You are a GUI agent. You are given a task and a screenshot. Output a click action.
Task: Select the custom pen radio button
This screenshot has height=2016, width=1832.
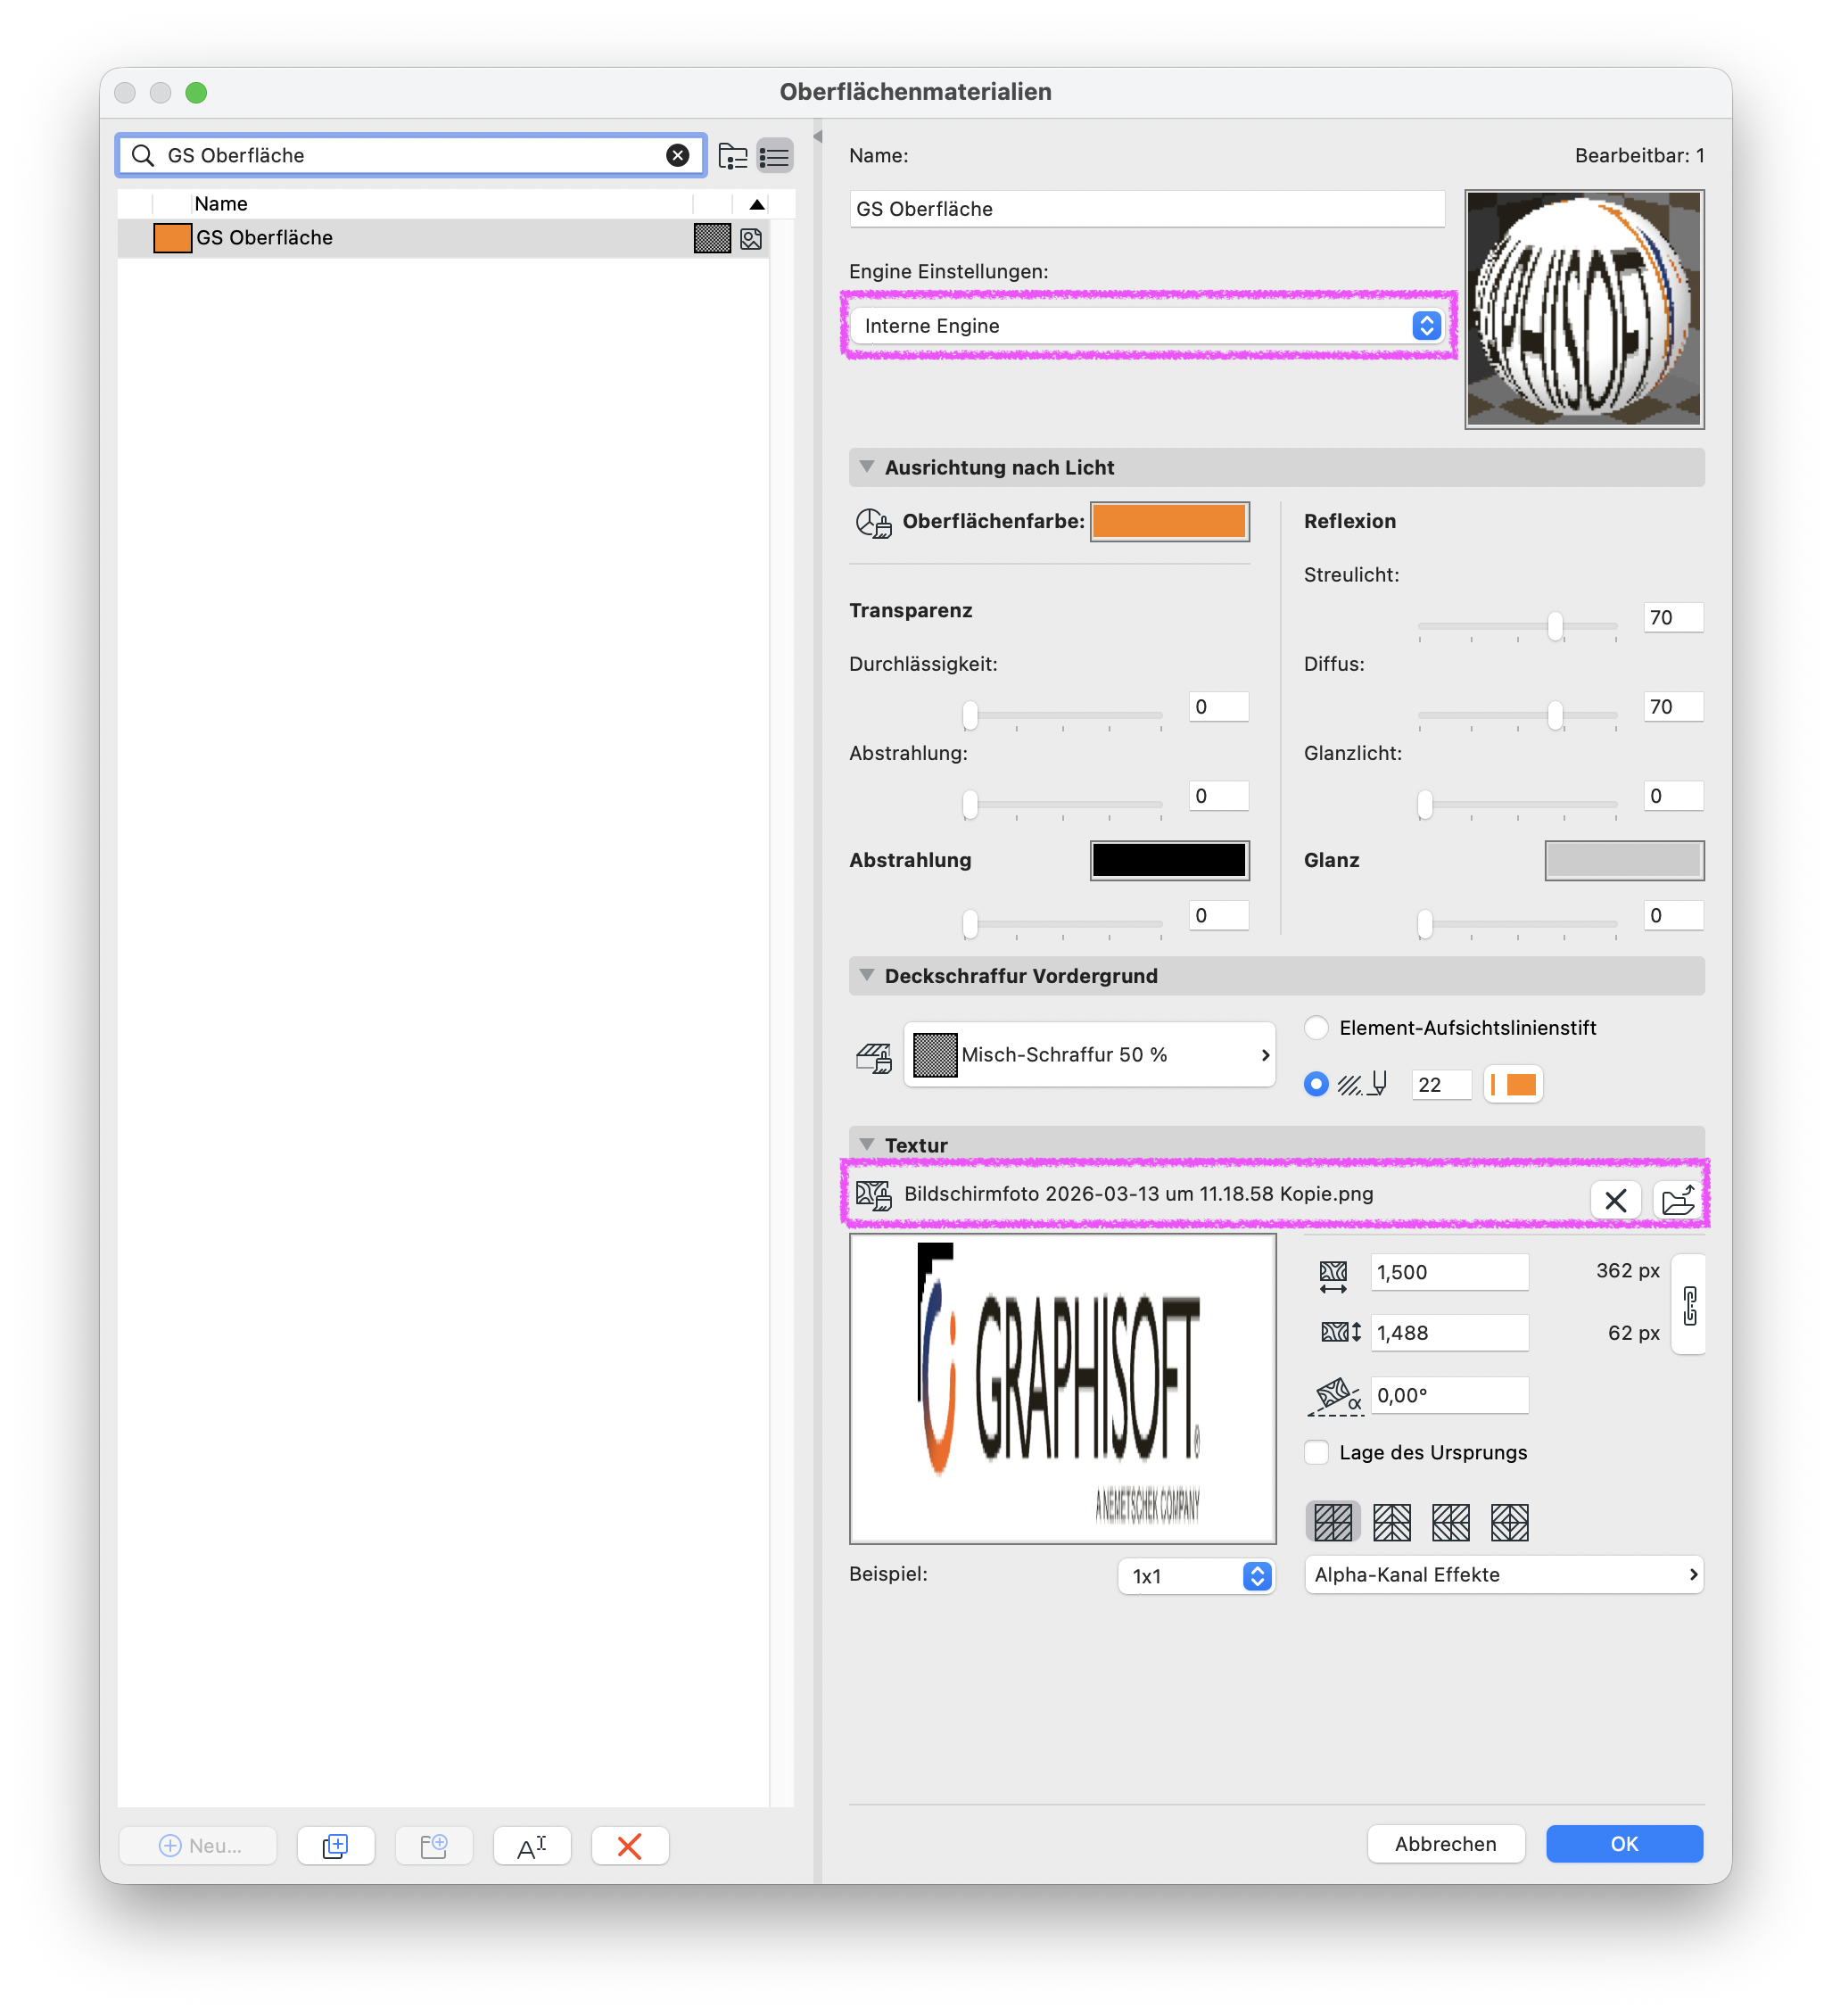point(1316,1084)
